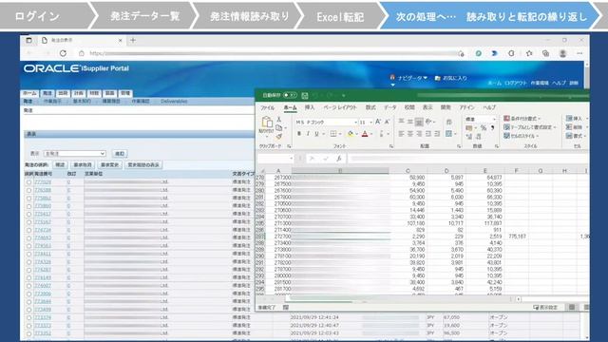Open the Excel Name Box dropdown arrow
Image resolution: width=608 pixels, height=342 pixels.
pos(292,159)
